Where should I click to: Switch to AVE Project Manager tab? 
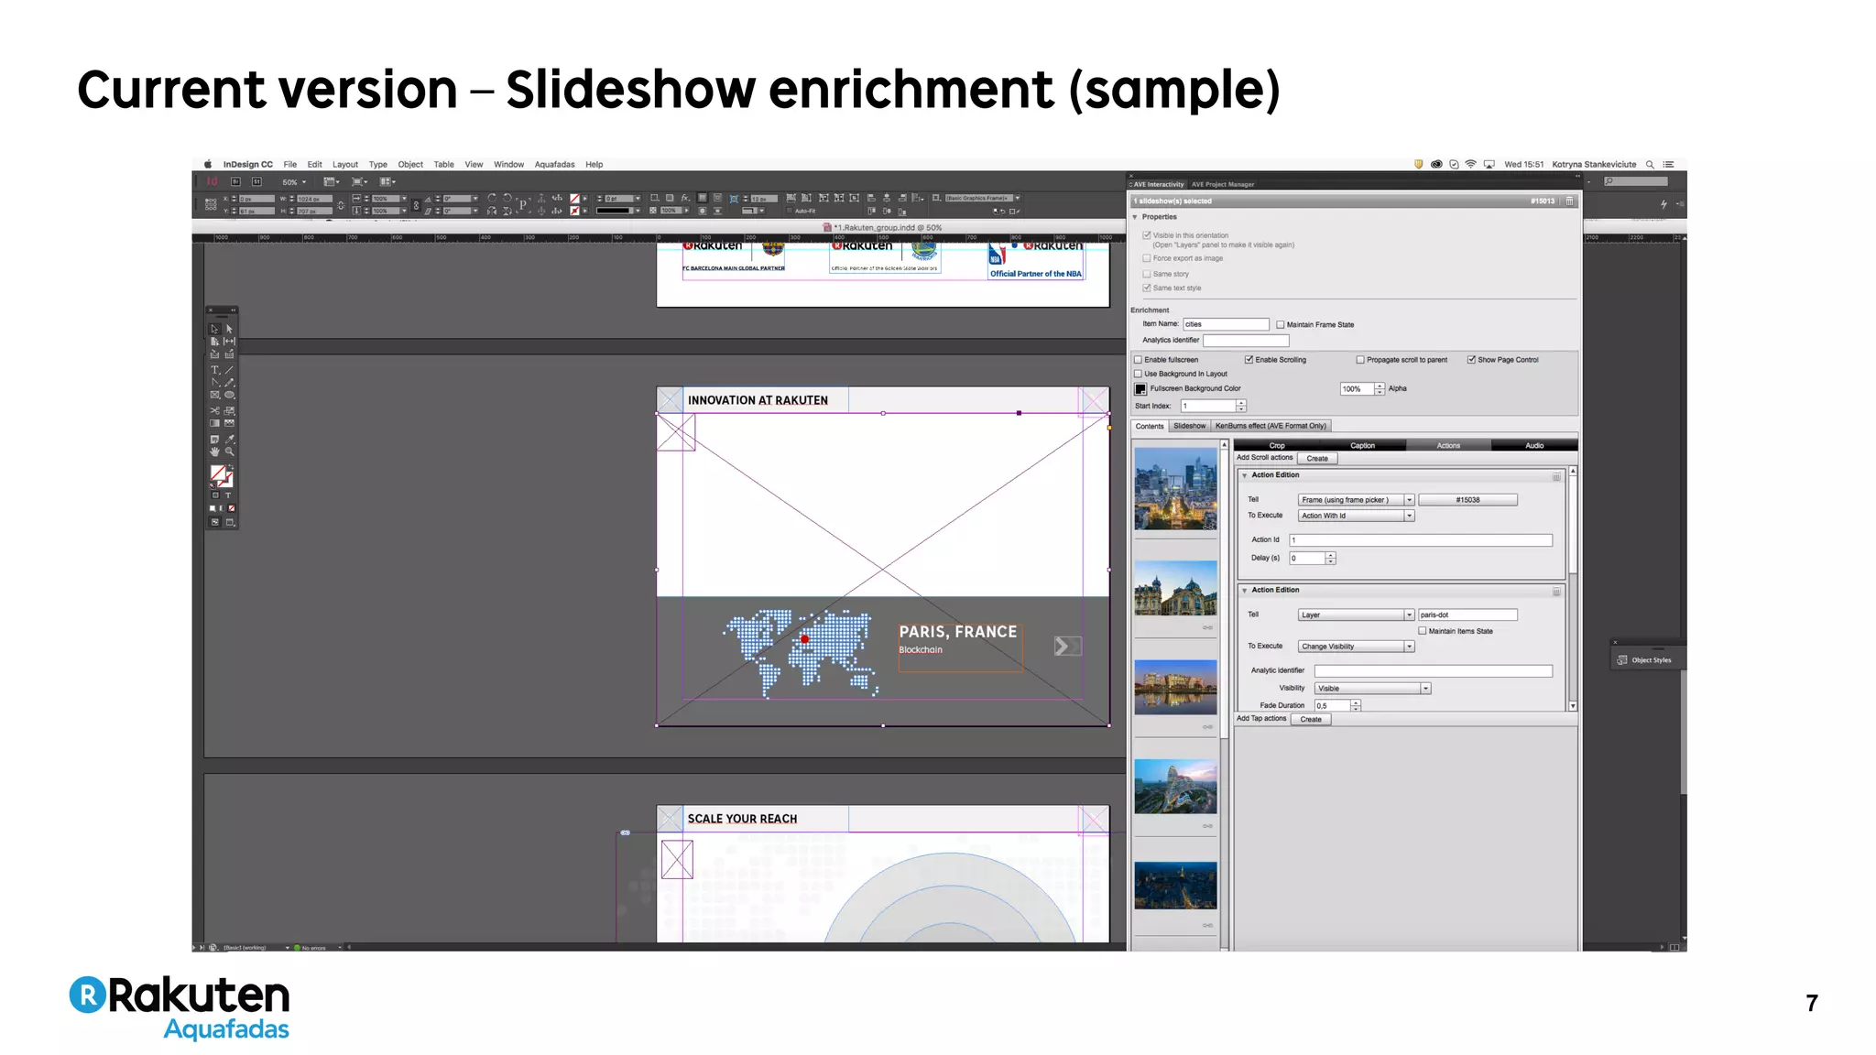coord(1223,184)
